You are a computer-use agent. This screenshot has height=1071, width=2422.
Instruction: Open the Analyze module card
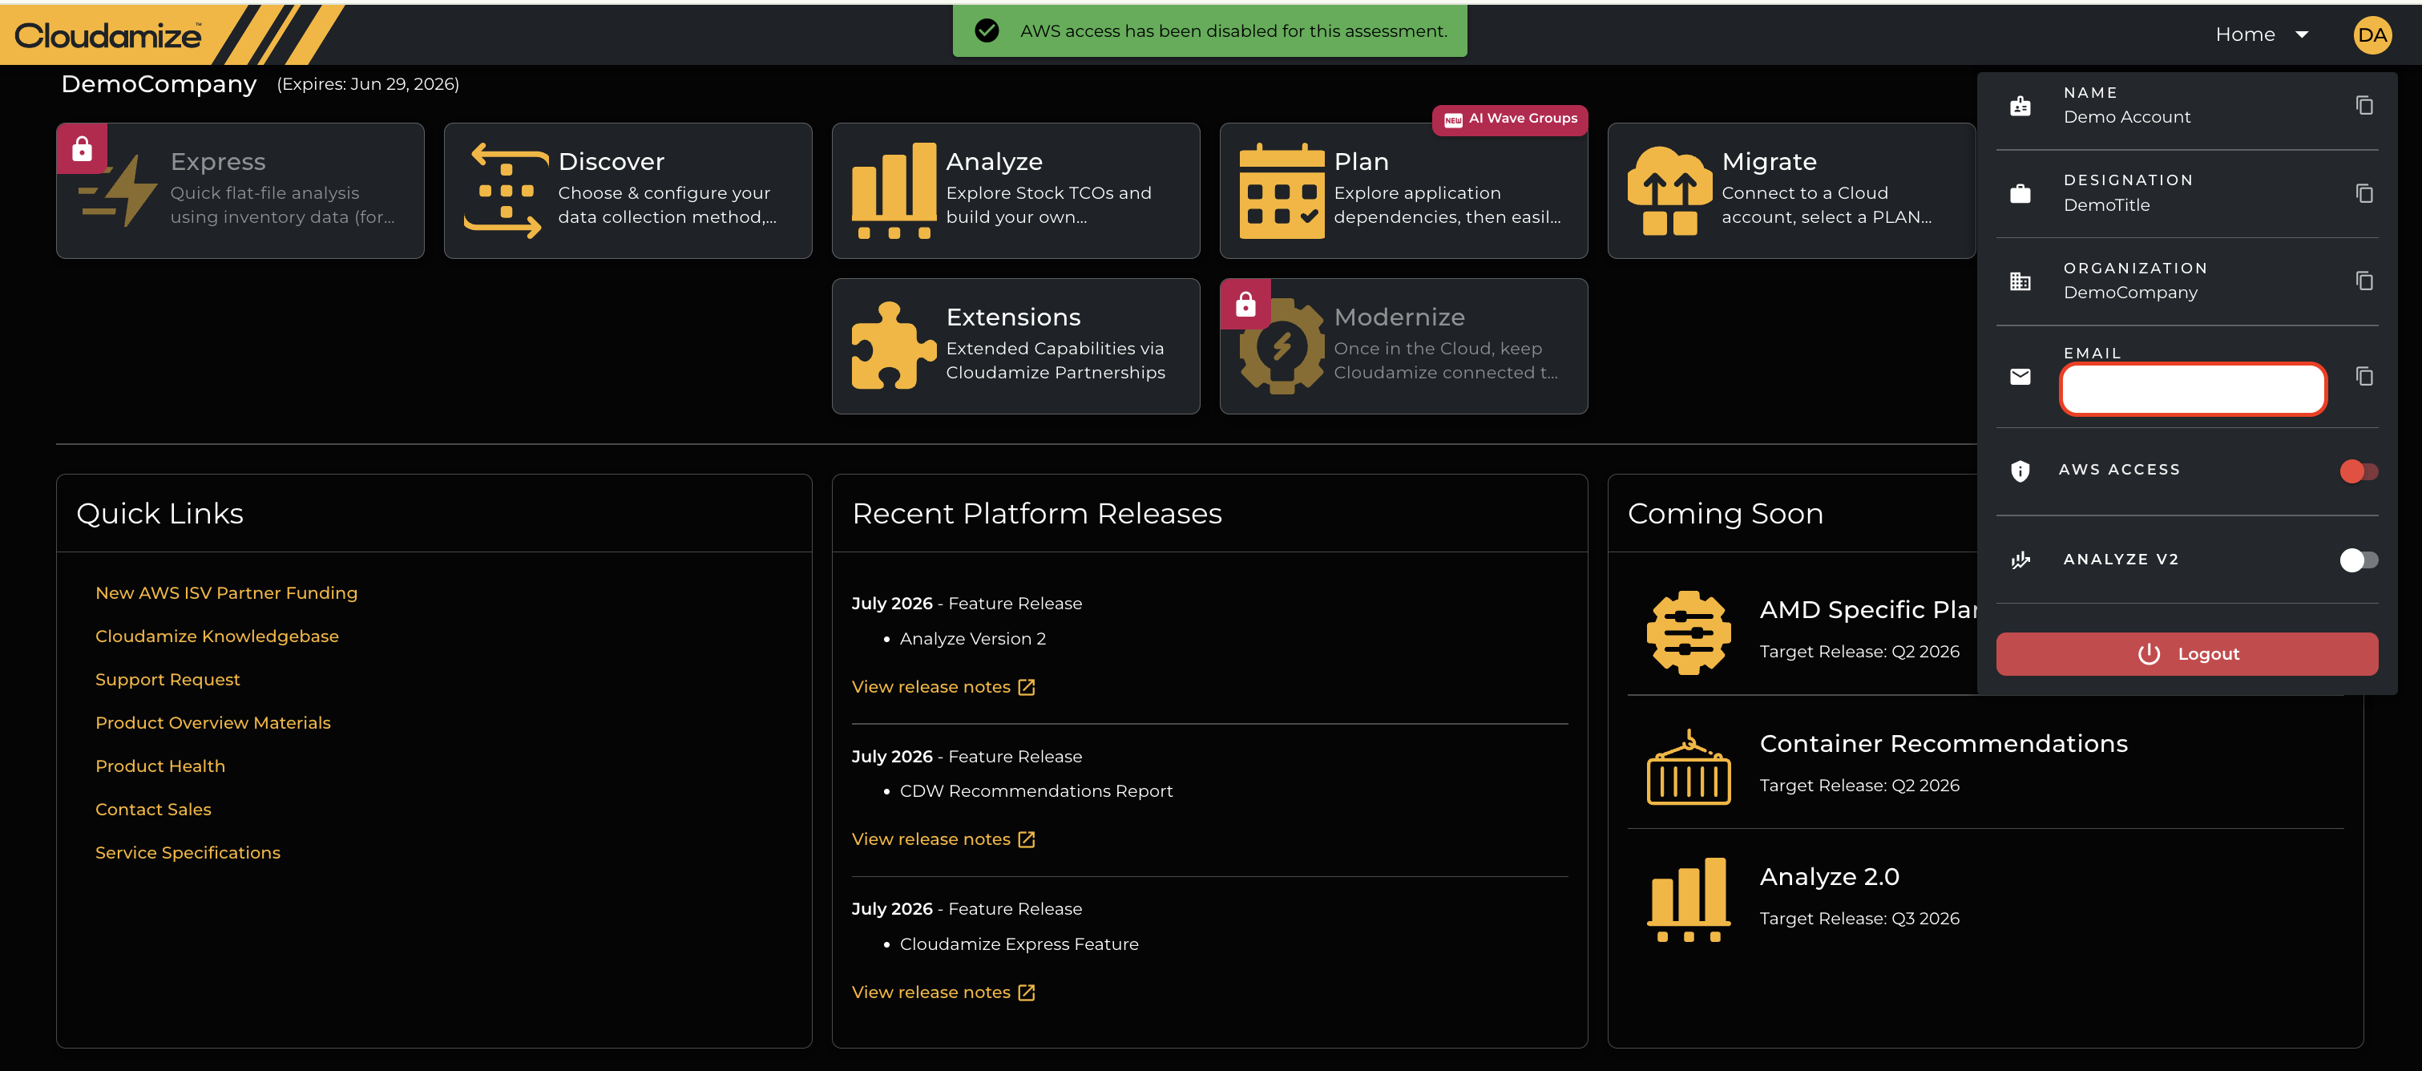click(1015, 190)
